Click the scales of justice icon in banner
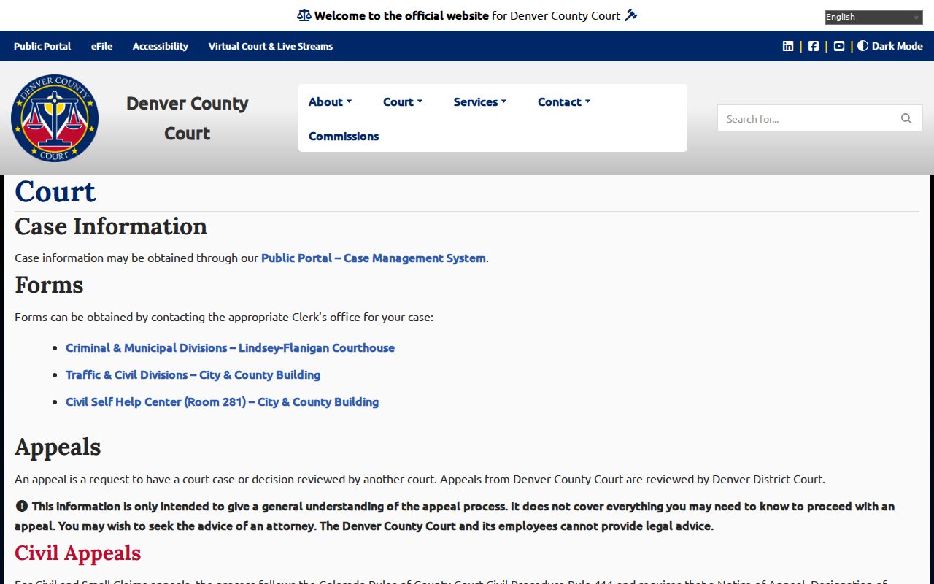Image resolution: width=934 pixels, height=584 pixels. click(304, 15)
